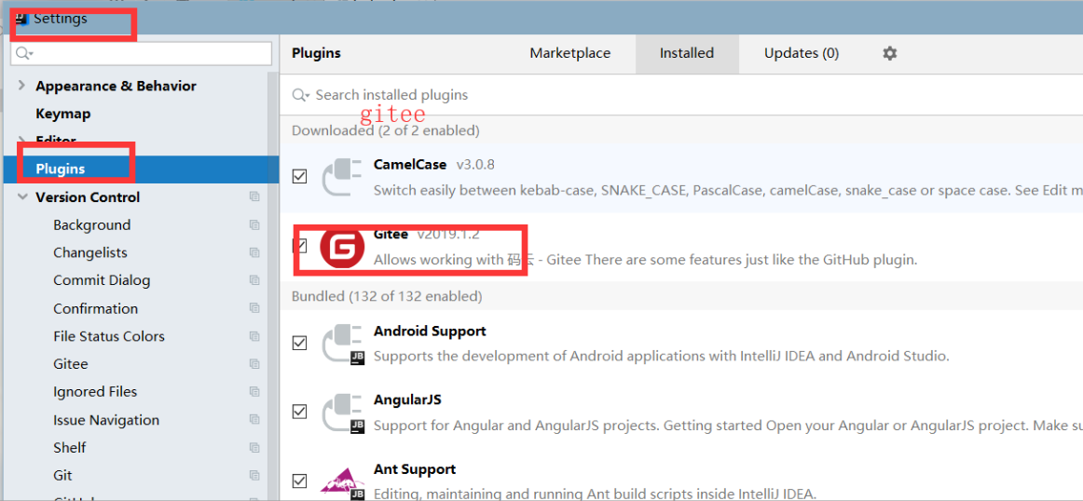The height and width of the screenshot is (501, 1083).
Task: Open the Git settings page
Action: [62, 475]
